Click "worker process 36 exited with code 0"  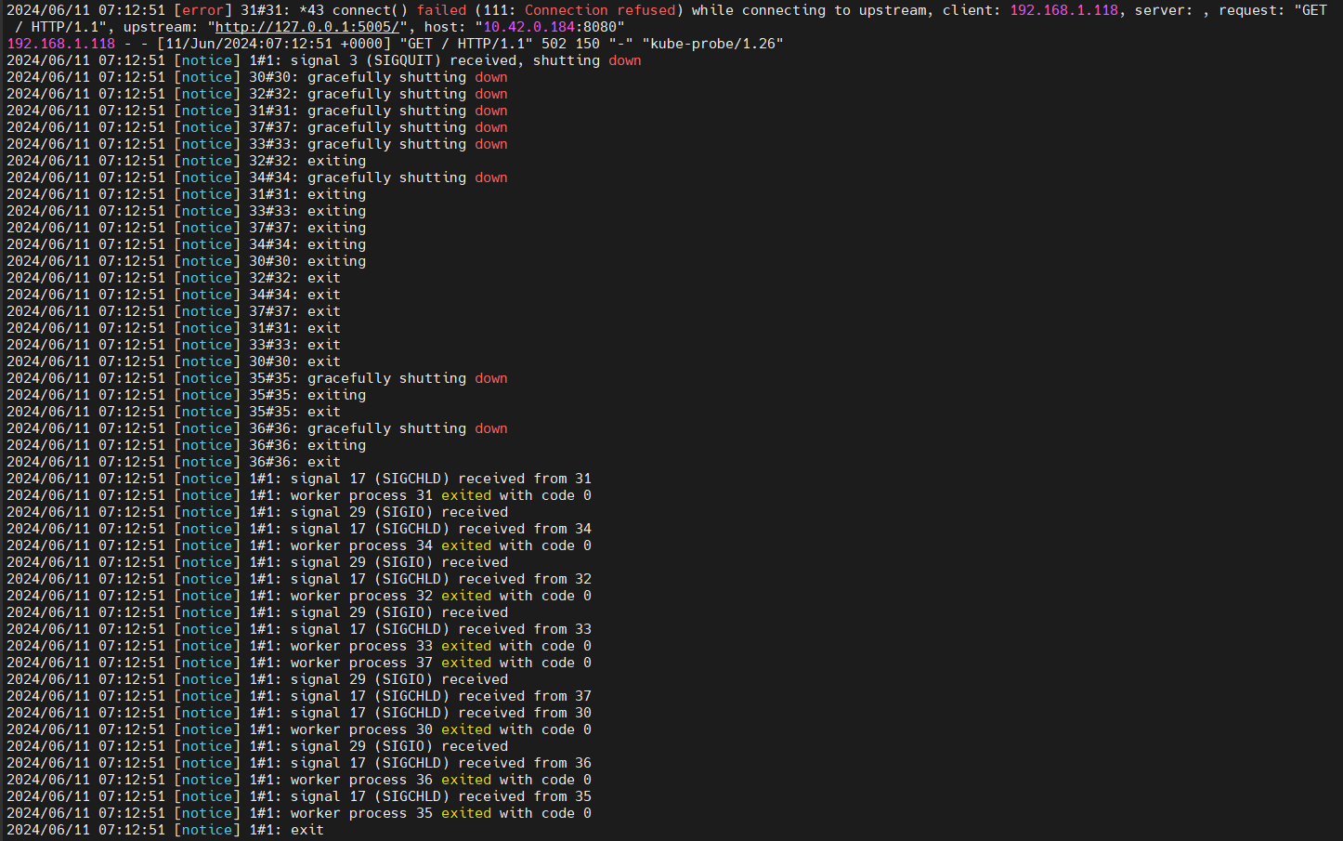[x=440, y=780]
